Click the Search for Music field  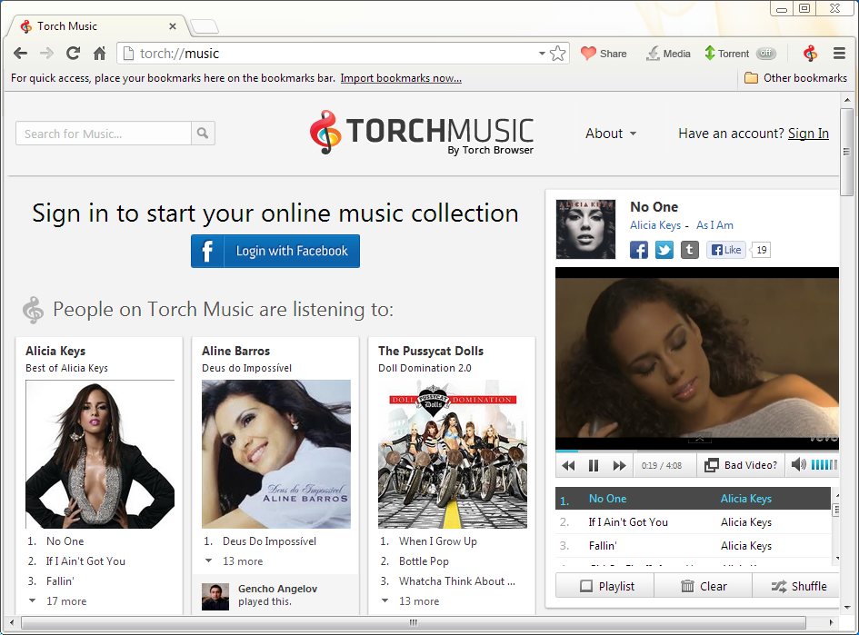point(104,134)
